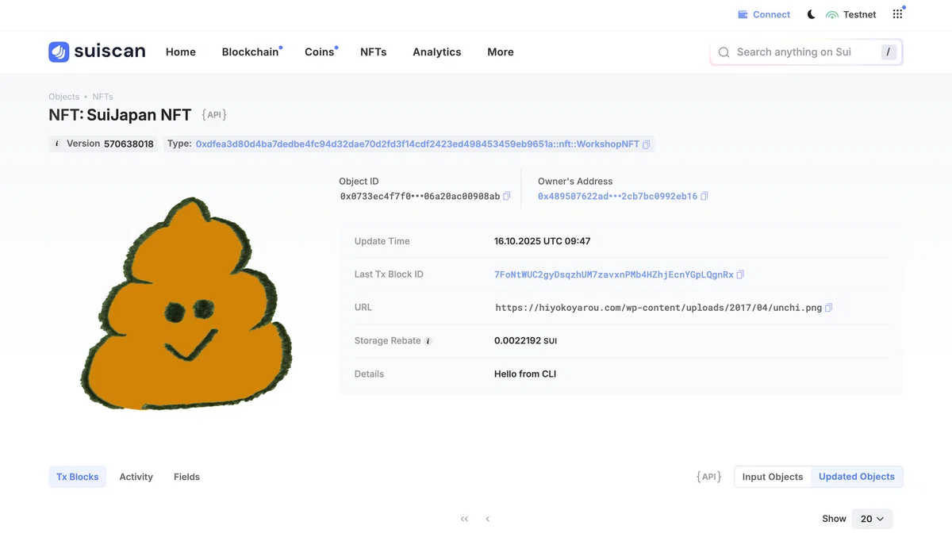This screenshot has width=952, height=537.
Task: Click the NFTs breadcrumb
Action: point(103,97)
